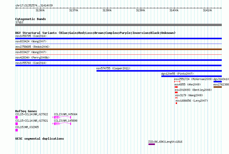This screenshot has width=229, height=154.
Task: Click the nsv1059795 (Coe2014) blue gain bar
Action: pos(118,38)
